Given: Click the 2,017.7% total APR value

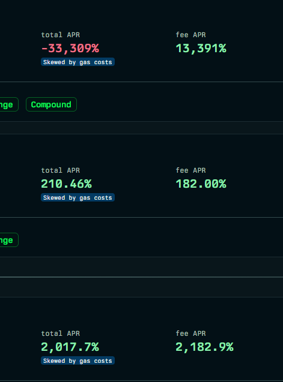Looking at the screenshot, I should pos(70,347).
